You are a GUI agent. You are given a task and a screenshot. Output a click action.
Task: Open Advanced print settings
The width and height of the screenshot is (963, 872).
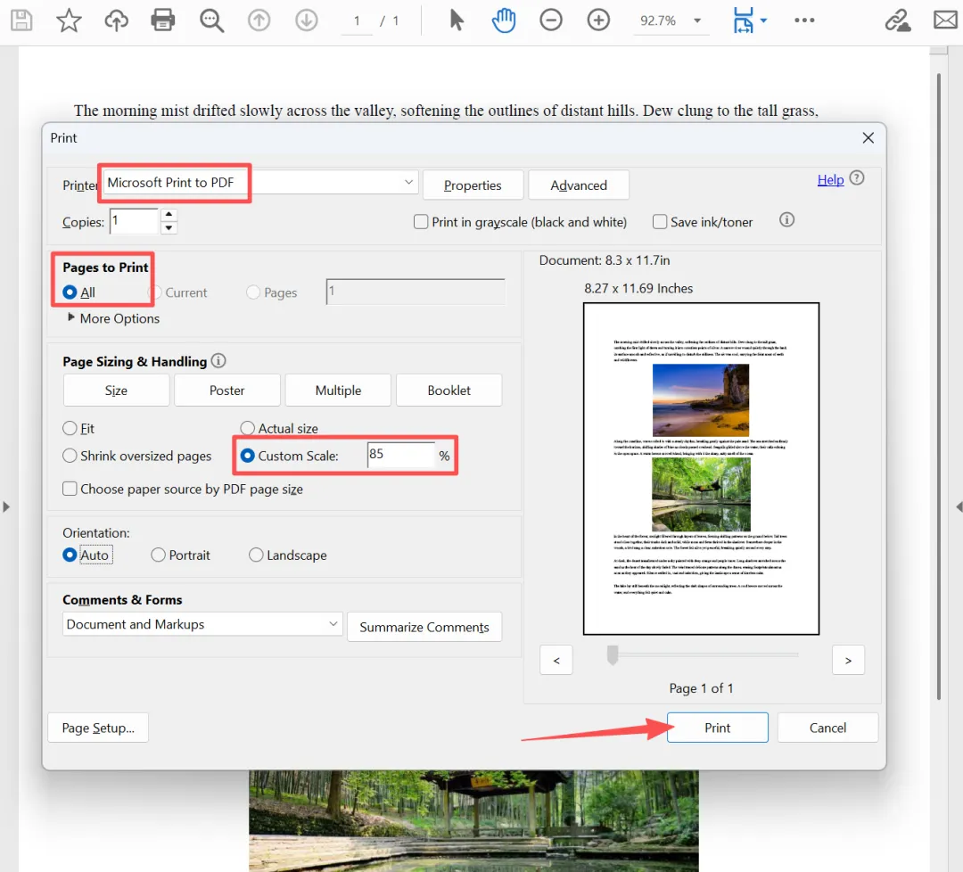579,185
